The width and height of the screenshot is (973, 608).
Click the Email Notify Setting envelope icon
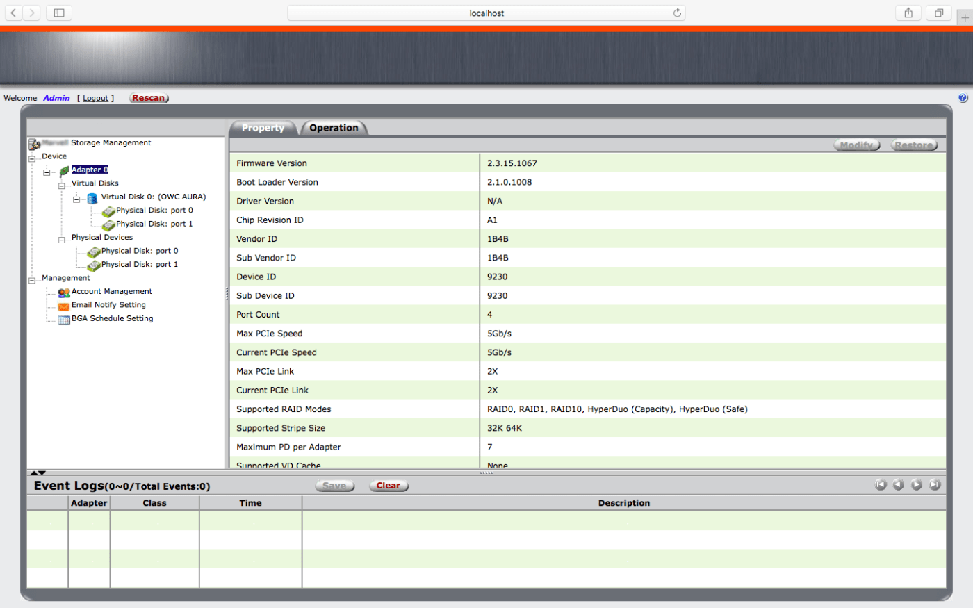pos(64,306)
